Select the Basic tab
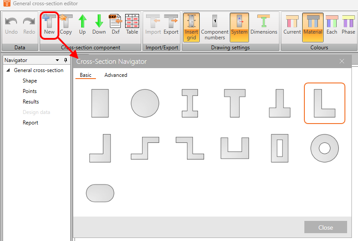This screenshot has height=241, width=358. (x=85, y=75)
